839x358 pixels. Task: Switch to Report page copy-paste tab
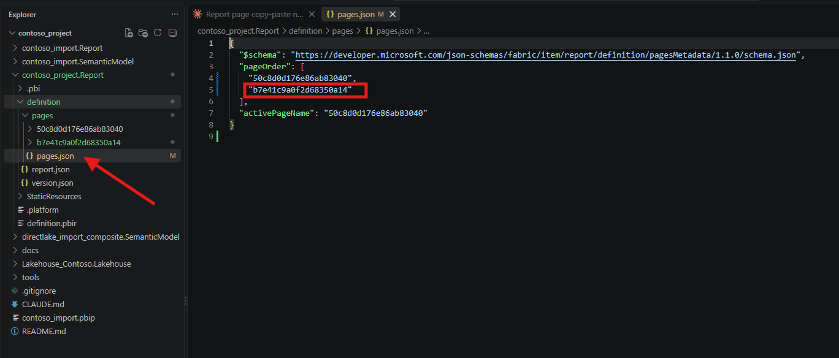pos(255,14)
